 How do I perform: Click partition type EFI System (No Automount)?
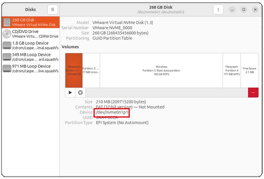coord(122,122)
